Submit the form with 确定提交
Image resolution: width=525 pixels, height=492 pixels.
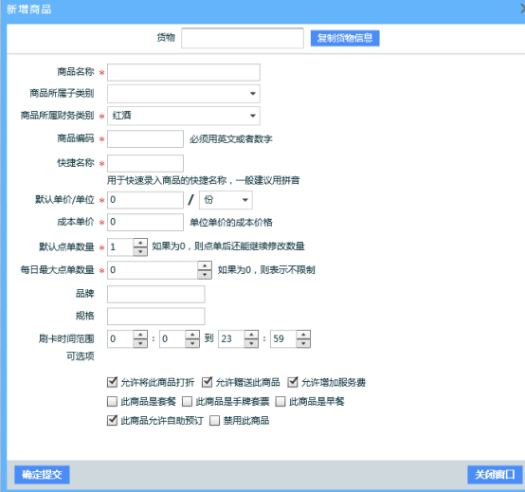pos(42,475)
